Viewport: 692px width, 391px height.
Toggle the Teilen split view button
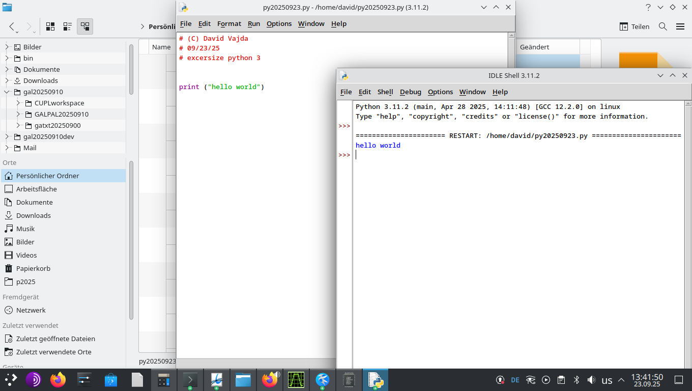634,26
